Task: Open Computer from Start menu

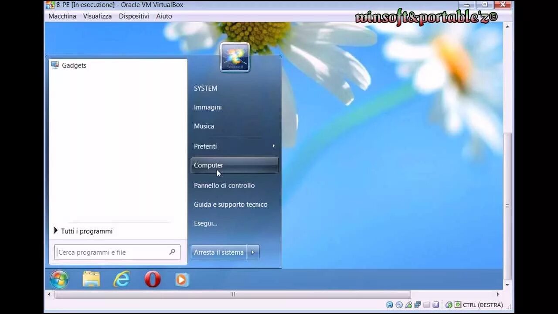Action: [235, 165]
